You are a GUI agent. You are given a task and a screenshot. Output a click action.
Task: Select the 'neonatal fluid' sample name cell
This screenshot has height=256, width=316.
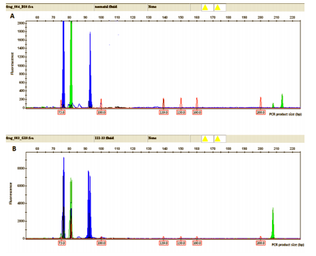[121, 7]
